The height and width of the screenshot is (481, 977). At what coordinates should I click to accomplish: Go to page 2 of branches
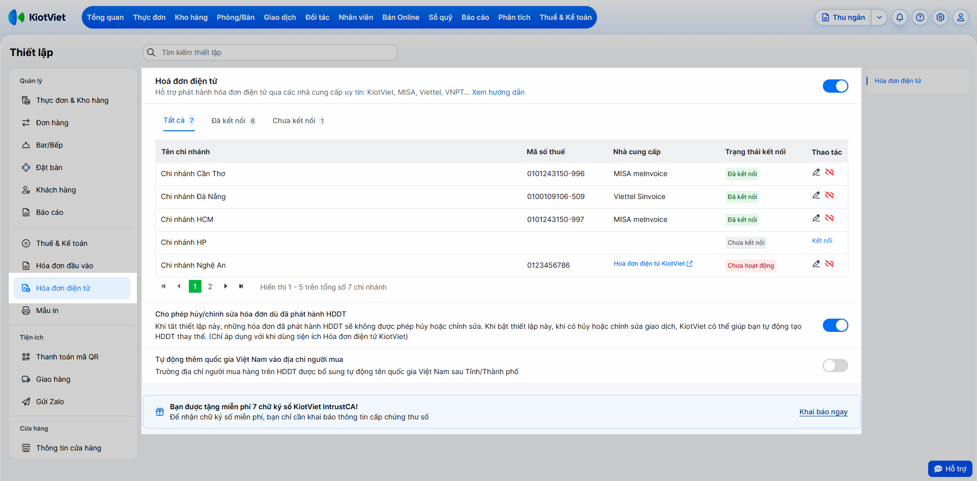[x=210, y=287]
